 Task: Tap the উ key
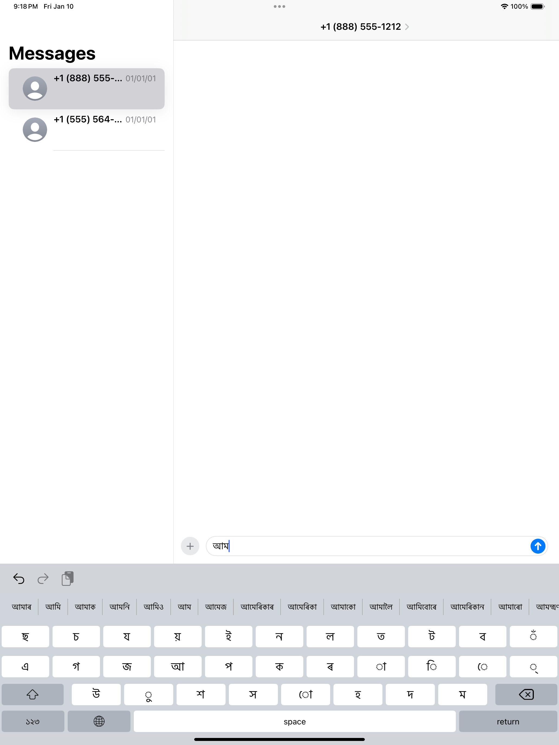96,694
